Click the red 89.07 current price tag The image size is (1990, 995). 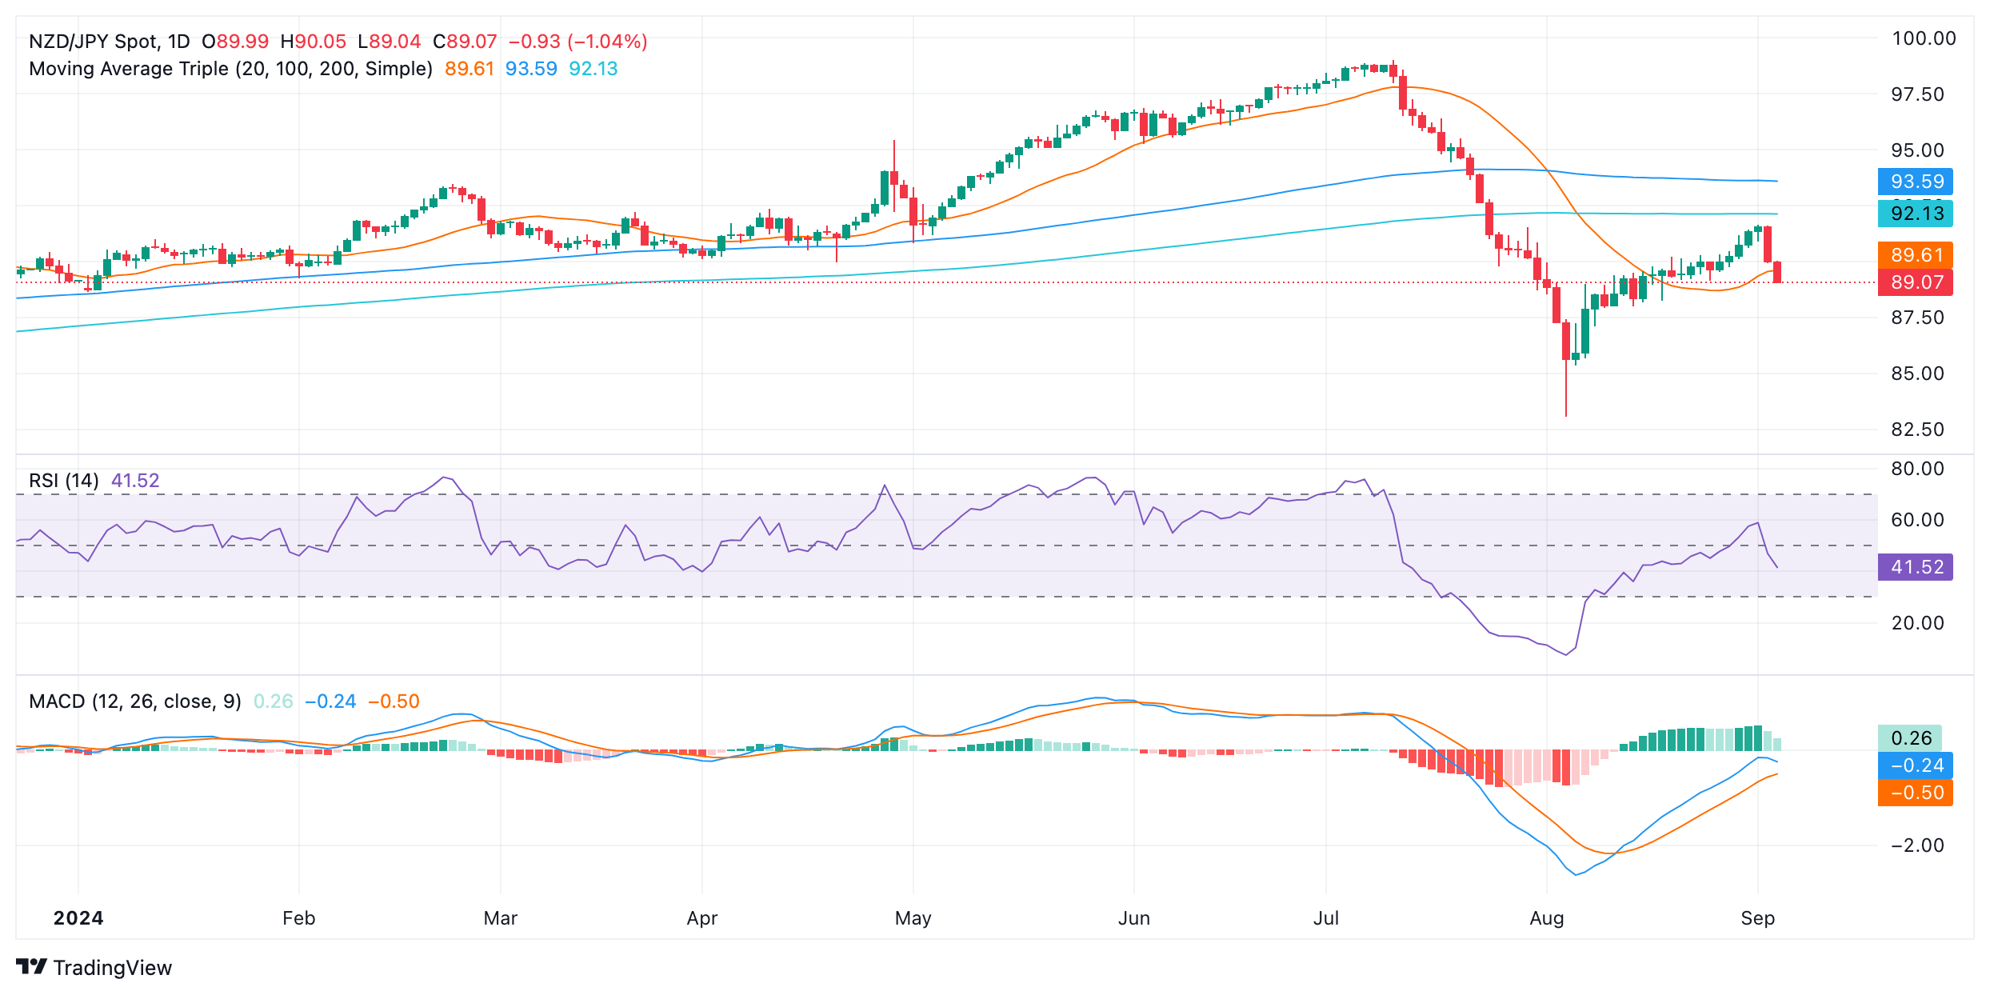tap(1916, 282)
